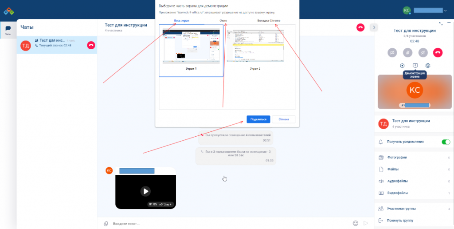The width and height of the screenshot is (454, 229).
Task: End call from the call panel red button
Action: click(438, 52)
